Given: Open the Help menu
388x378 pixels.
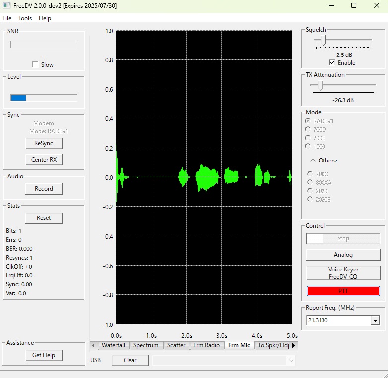Looking at the screenshot, I should point(45,18).
